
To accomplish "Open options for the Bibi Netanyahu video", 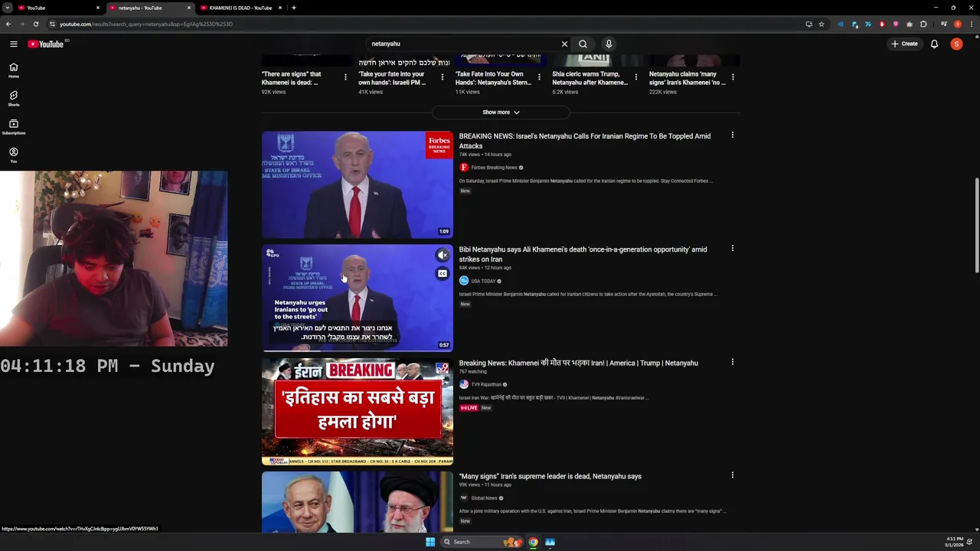I will tap(732, 249).
